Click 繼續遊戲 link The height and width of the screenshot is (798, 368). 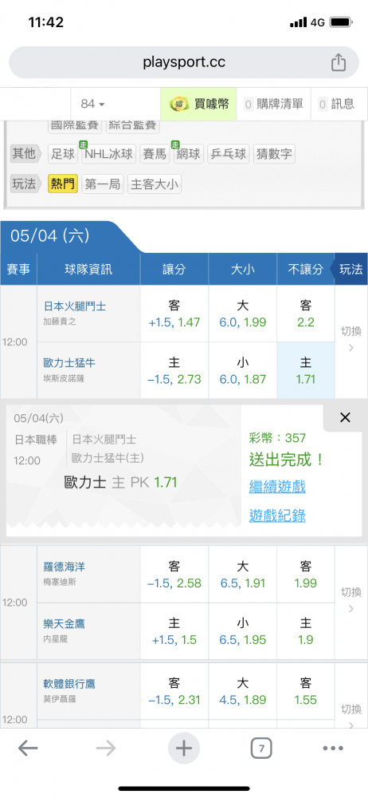(277, 487)
